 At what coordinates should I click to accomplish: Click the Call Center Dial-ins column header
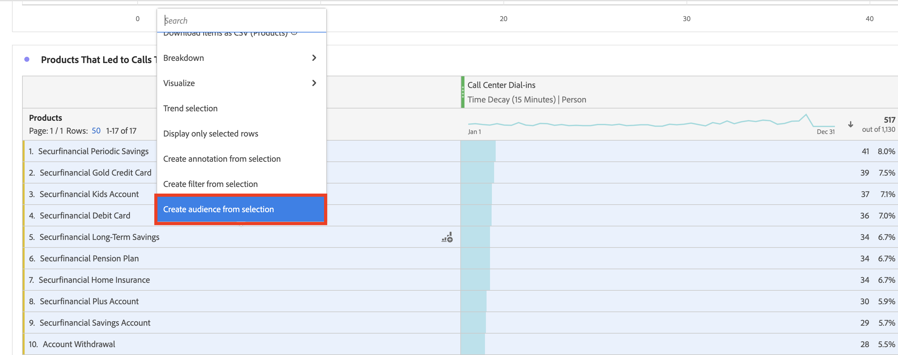tap(501, 85)
